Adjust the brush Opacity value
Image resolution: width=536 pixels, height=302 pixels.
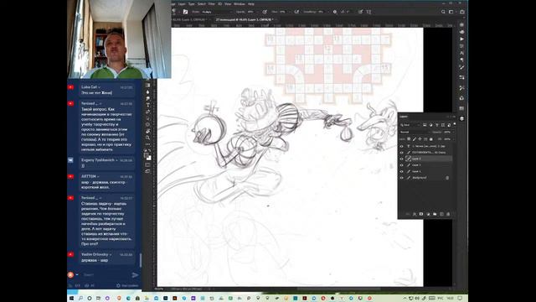click(250, 12)
